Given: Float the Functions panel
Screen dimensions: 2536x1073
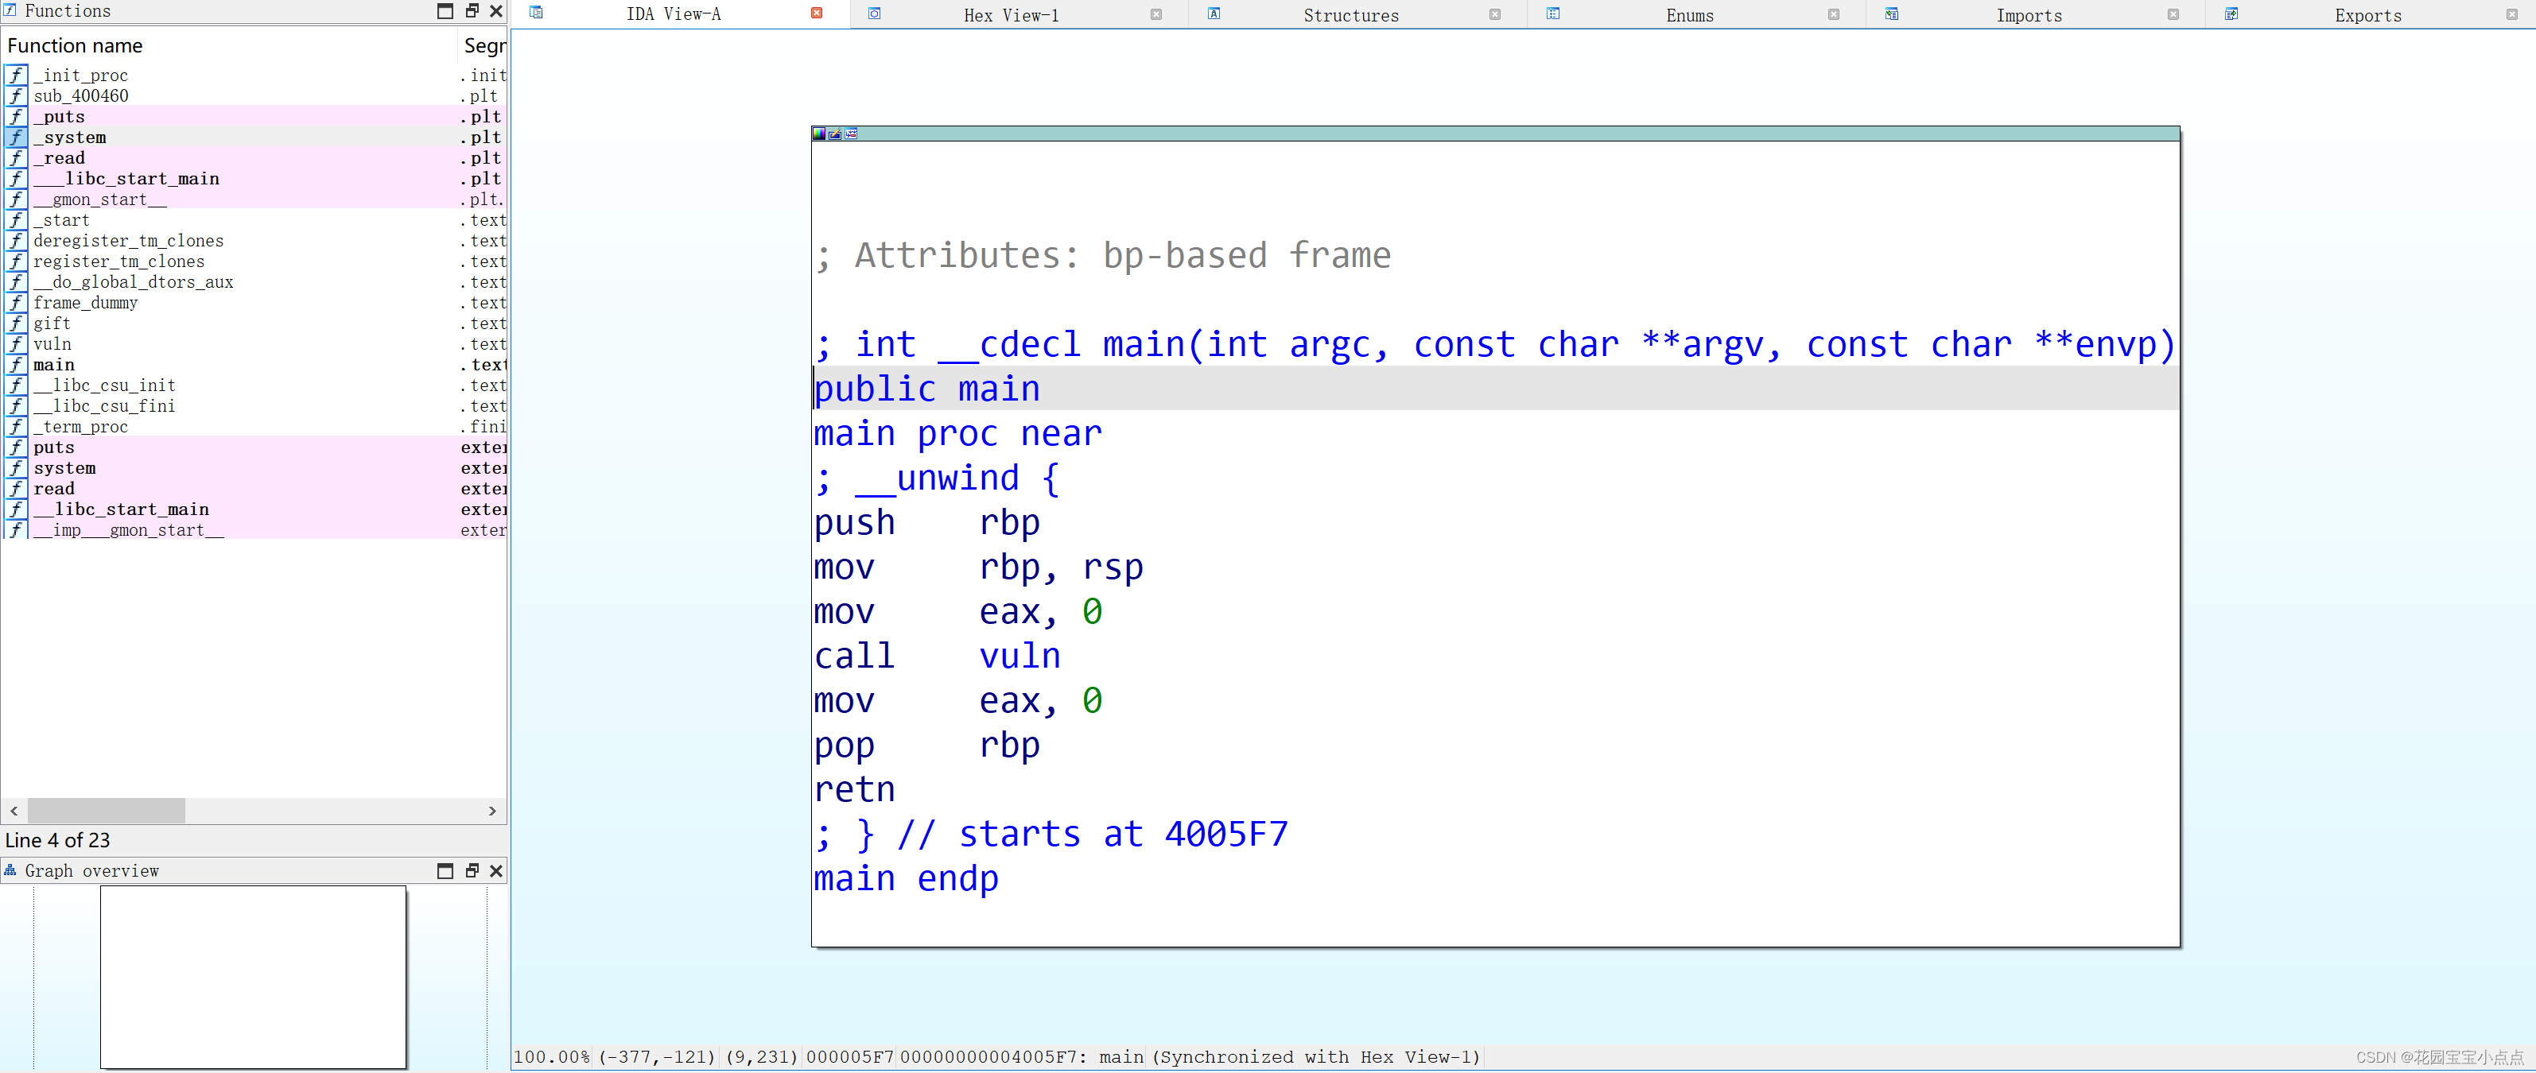Looking at the screenshot, I should 472,11.
